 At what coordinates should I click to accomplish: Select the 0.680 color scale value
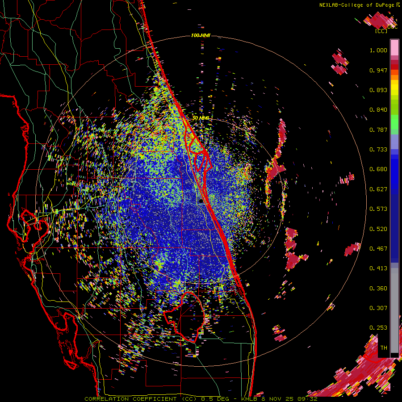coord(378,169)
